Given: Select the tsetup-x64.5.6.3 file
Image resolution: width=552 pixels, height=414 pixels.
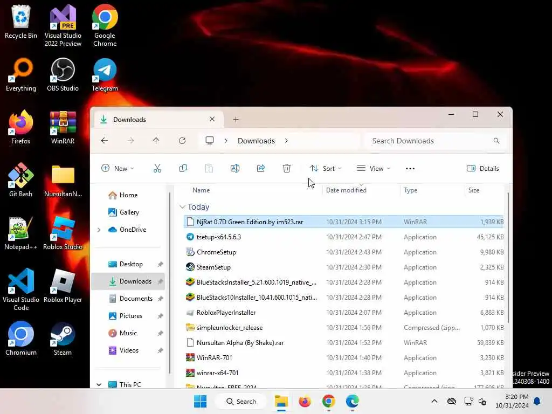Looking at the screenshot, I should pyautogui.click(x=344, y=237).
